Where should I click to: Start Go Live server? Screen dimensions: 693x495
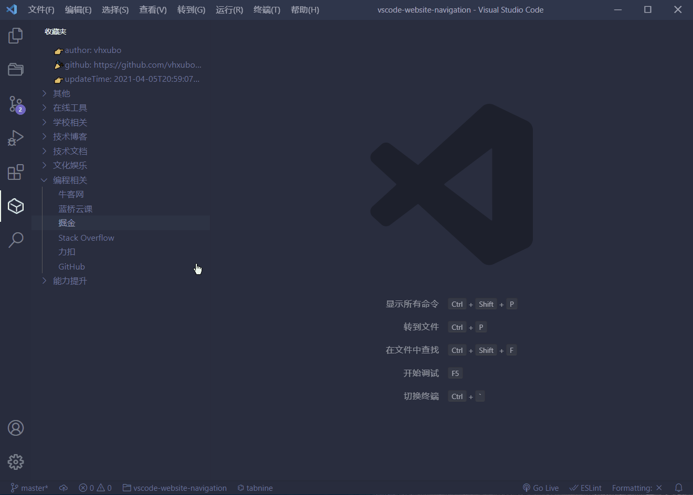(x=541, y=488)
